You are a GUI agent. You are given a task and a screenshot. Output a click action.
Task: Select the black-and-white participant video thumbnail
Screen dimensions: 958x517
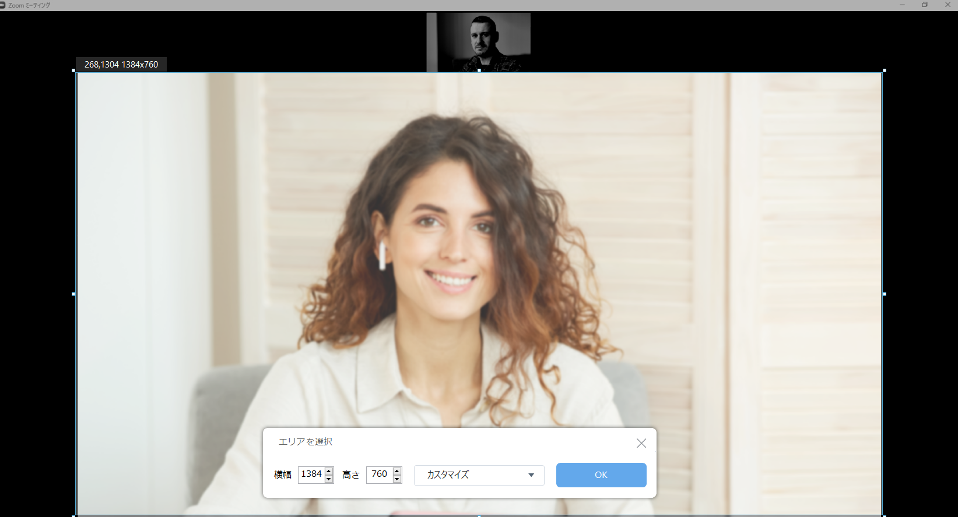click(x=479, y=42)
